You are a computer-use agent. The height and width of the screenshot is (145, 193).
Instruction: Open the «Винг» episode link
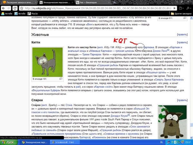click(90, 24)
